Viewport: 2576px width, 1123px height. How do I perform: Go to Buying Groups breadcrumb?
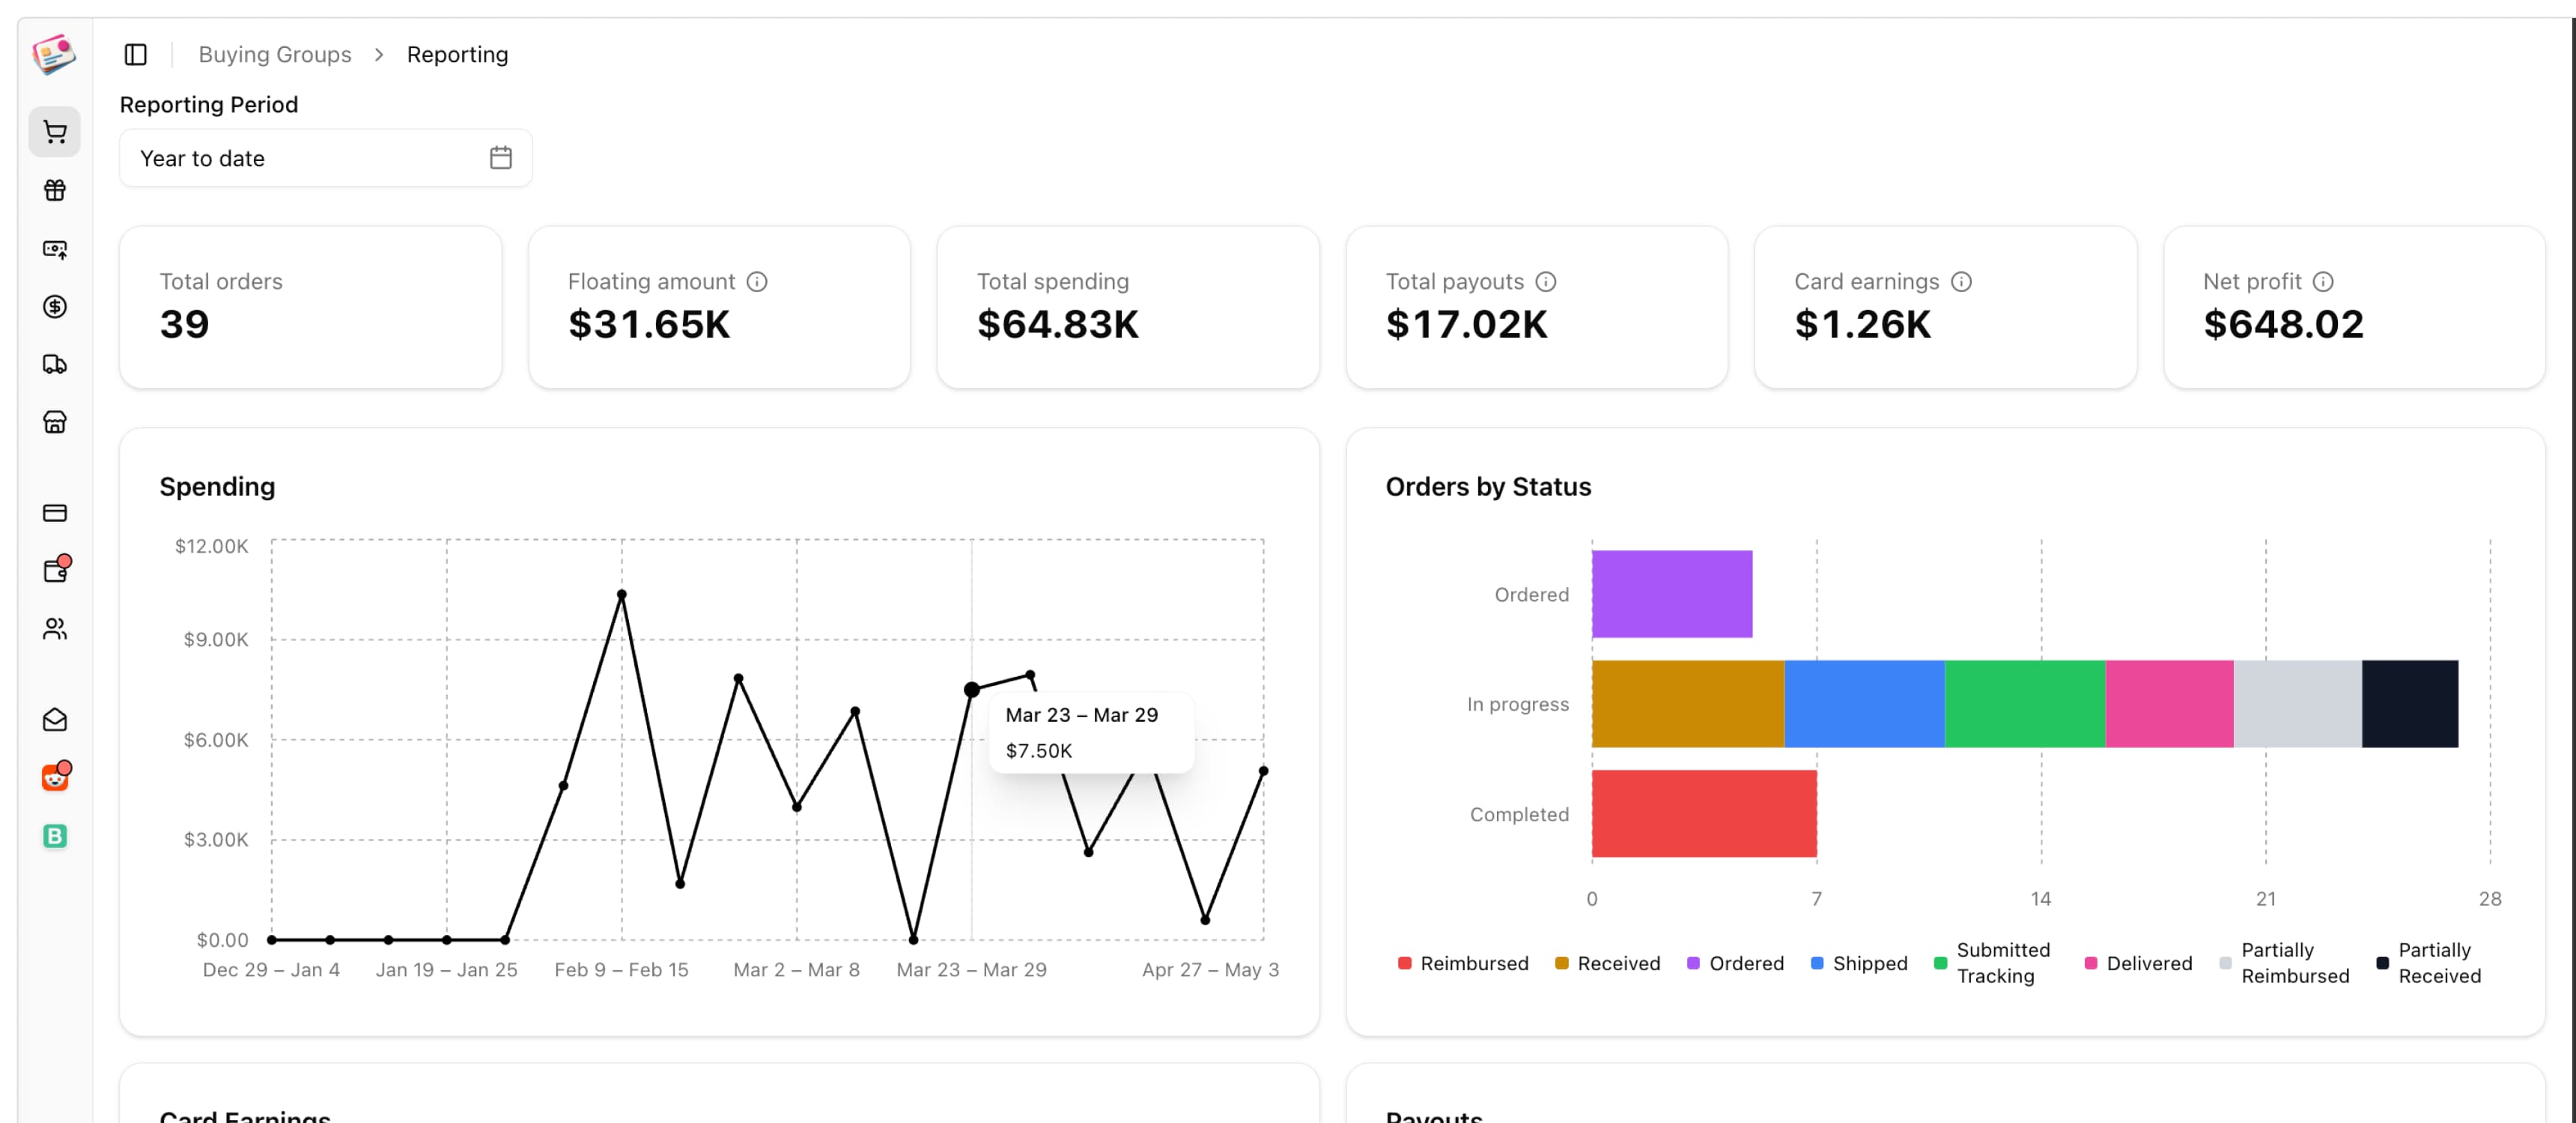coord(275,55)
